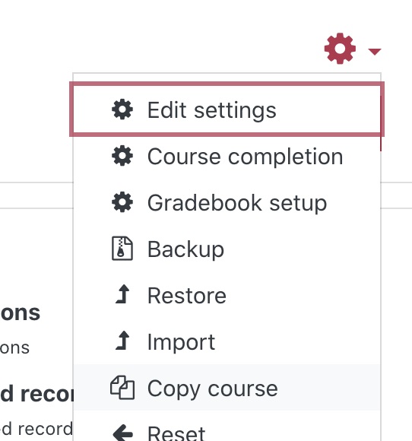Choose Backup from the menu
Viewport: 412px width, 441px height.
pos(227,249)
